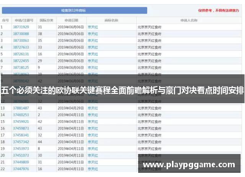Select applicant 北京京天红食府 in row 6
Screen dimensions: 245x177
(x=149, y=61)
